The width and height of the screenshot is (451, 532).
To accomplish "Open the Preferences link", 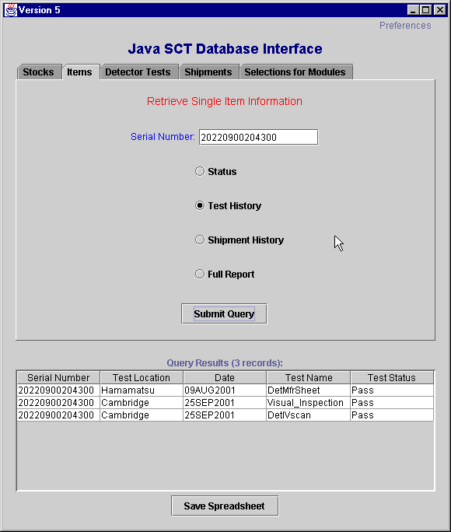I will 405,26.
